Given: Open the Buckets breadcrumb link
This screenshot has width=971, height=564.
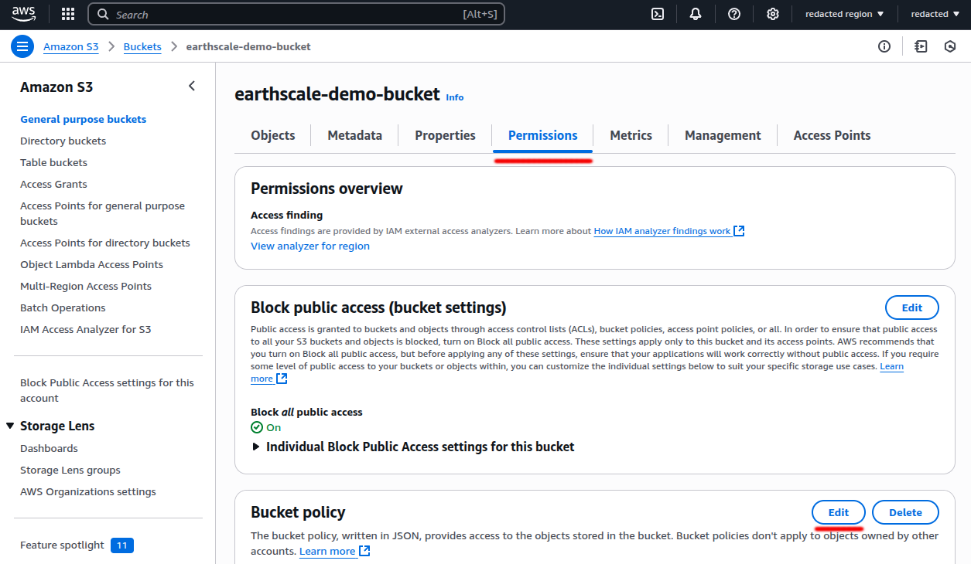Looking at the screenshot, I should pyautogui.click(x=142, y=46).
